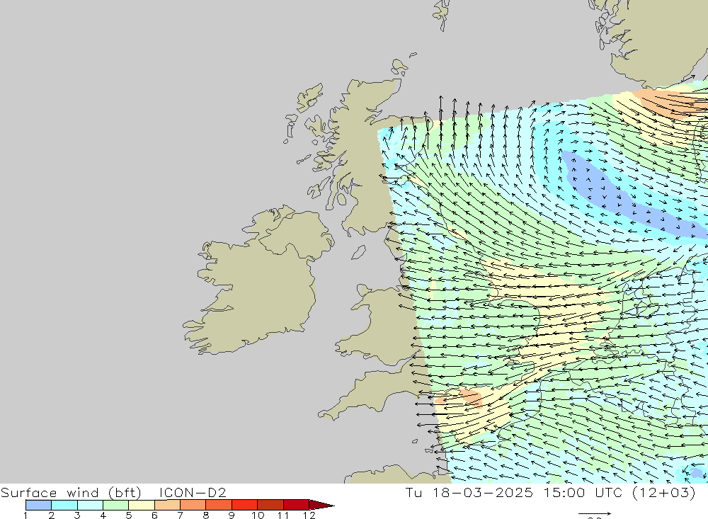Click the 'ICON-D2' model label
Screen dimensions: 708x519
193,492
